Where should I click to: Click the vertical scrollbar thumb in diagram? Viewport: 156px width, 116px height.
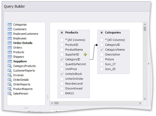coord(145,28)
